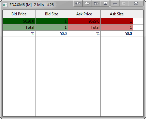146x119 pixels.
Task: Select the 9629.0 ask price cell
Action: (84, 21)
